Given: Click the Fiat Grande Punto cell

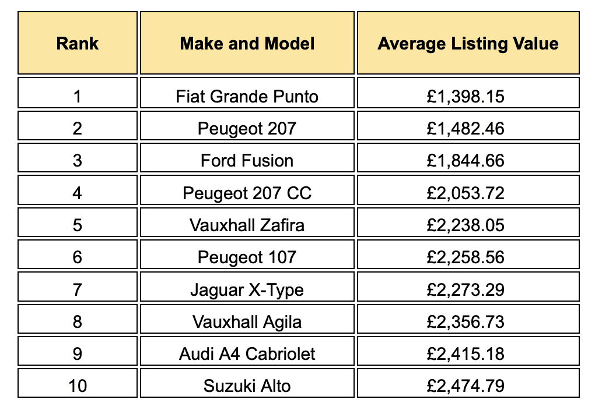Looking at the screenshot, I should pyautogui.click(x=247, y=93).
